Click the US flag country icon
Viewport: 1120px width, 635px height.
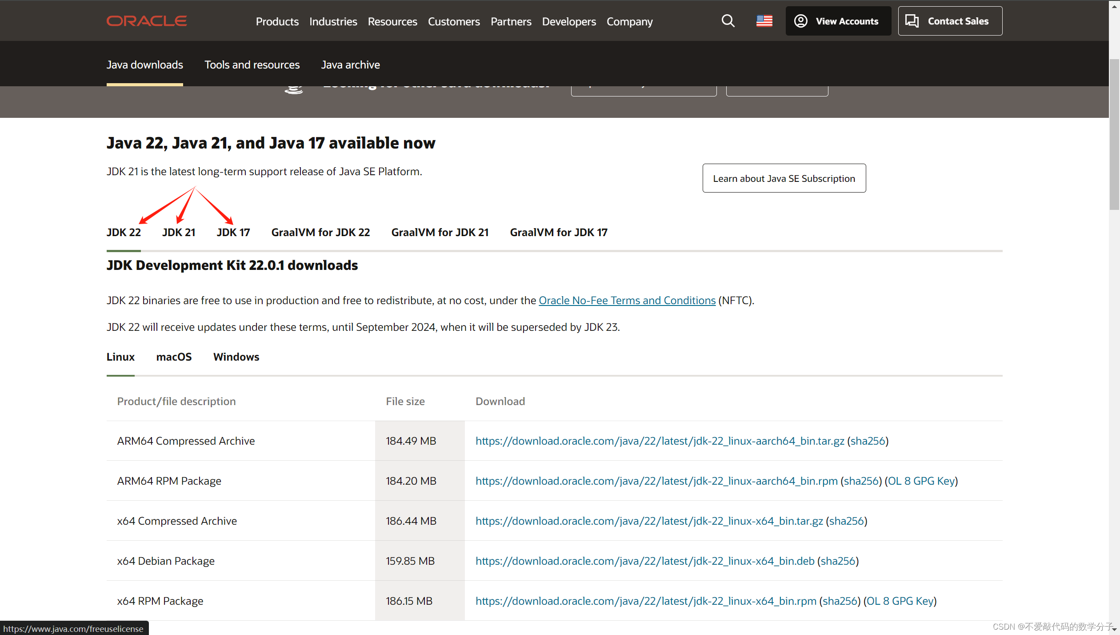click(x=764, y=21)
